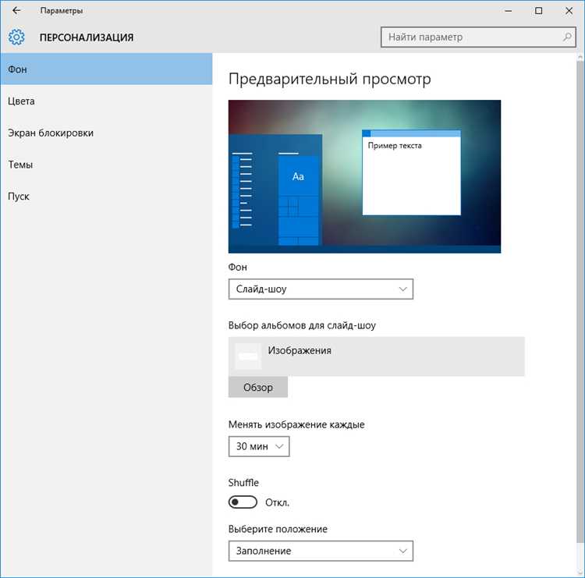Select the Изображения album entry
Image resolution: width=585 pixels, height=578 pixels.
[x=377, y=356]
